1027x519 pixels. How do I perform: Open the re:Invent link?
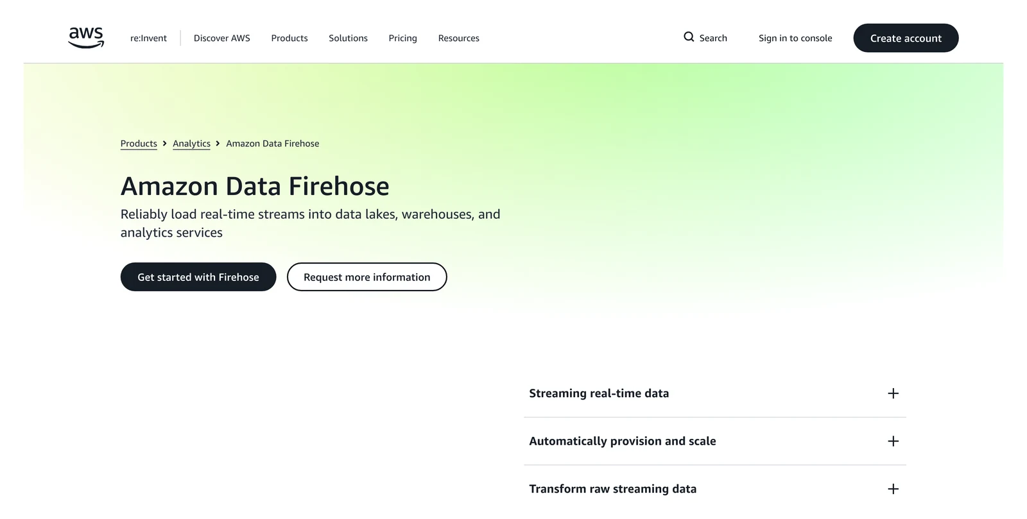[148, 38]
